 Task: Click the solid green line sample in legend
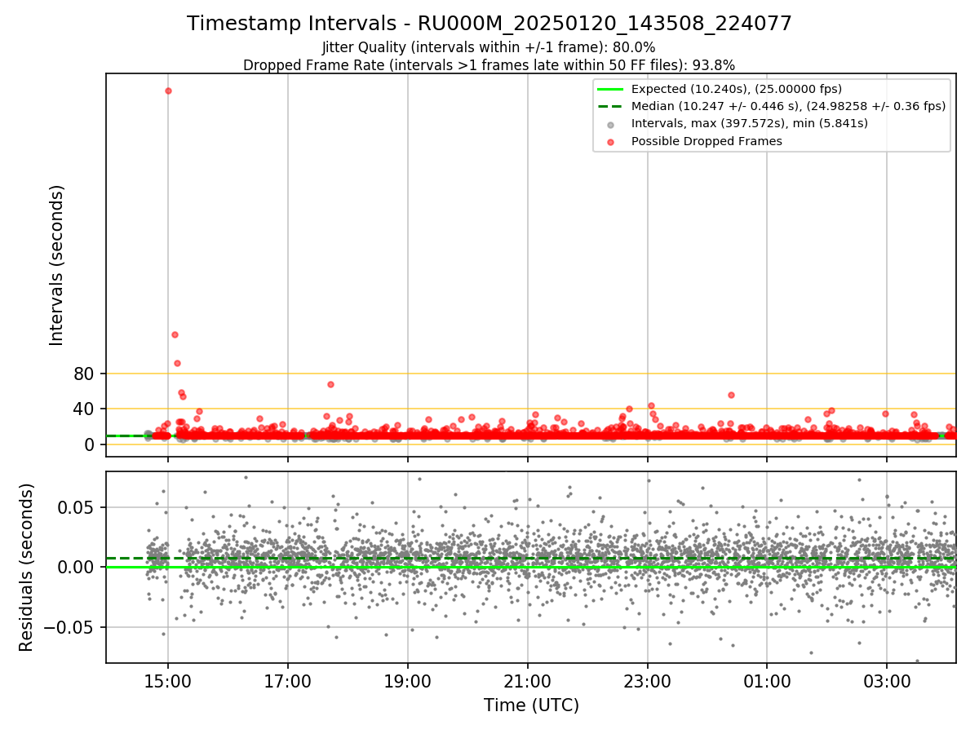tap(610, 90)
